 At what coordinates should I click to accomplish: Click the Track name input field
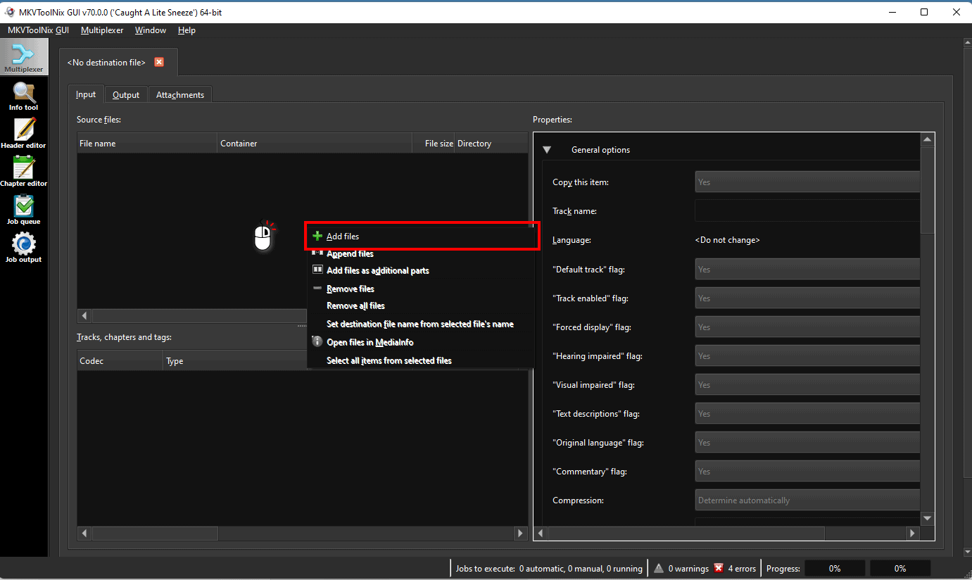click(x=807, y=210)
